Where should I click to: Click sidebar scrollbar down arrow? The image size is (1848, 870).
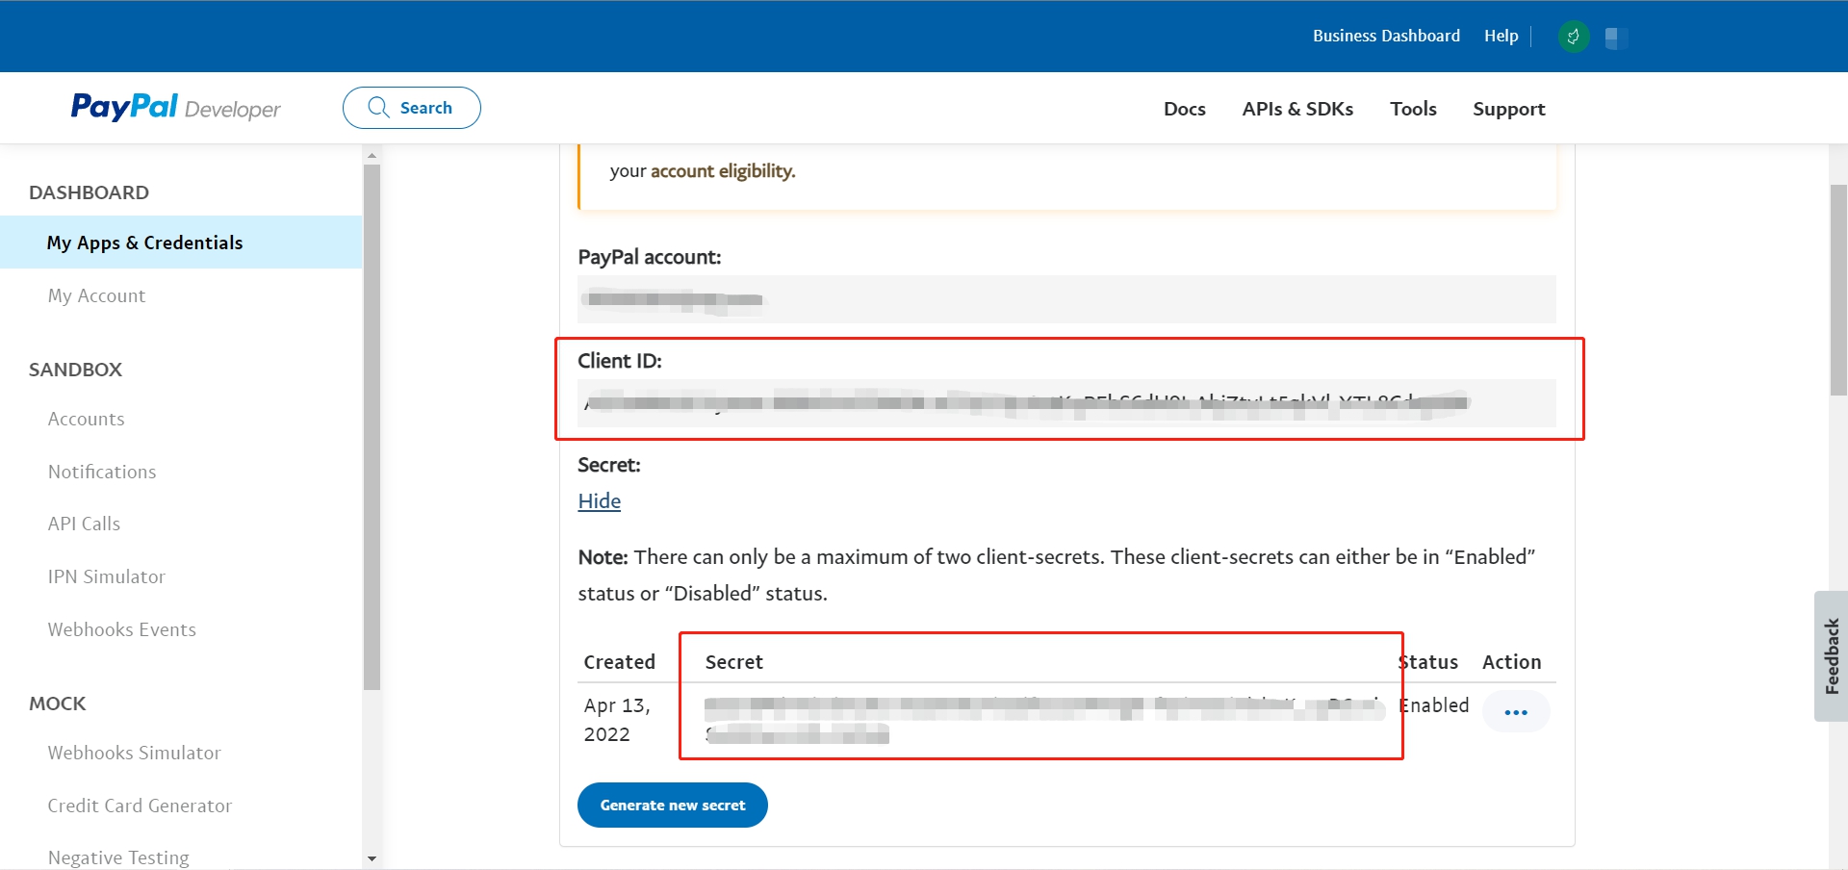coord(372,858)
